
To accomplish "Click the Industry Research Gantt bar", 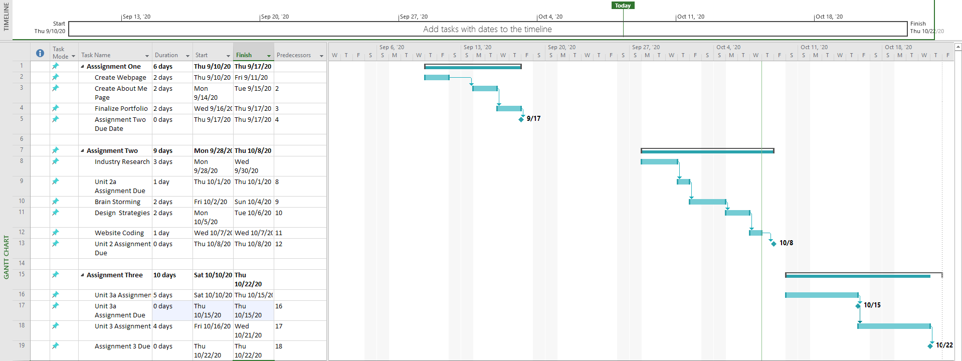I will coord(659,161).
